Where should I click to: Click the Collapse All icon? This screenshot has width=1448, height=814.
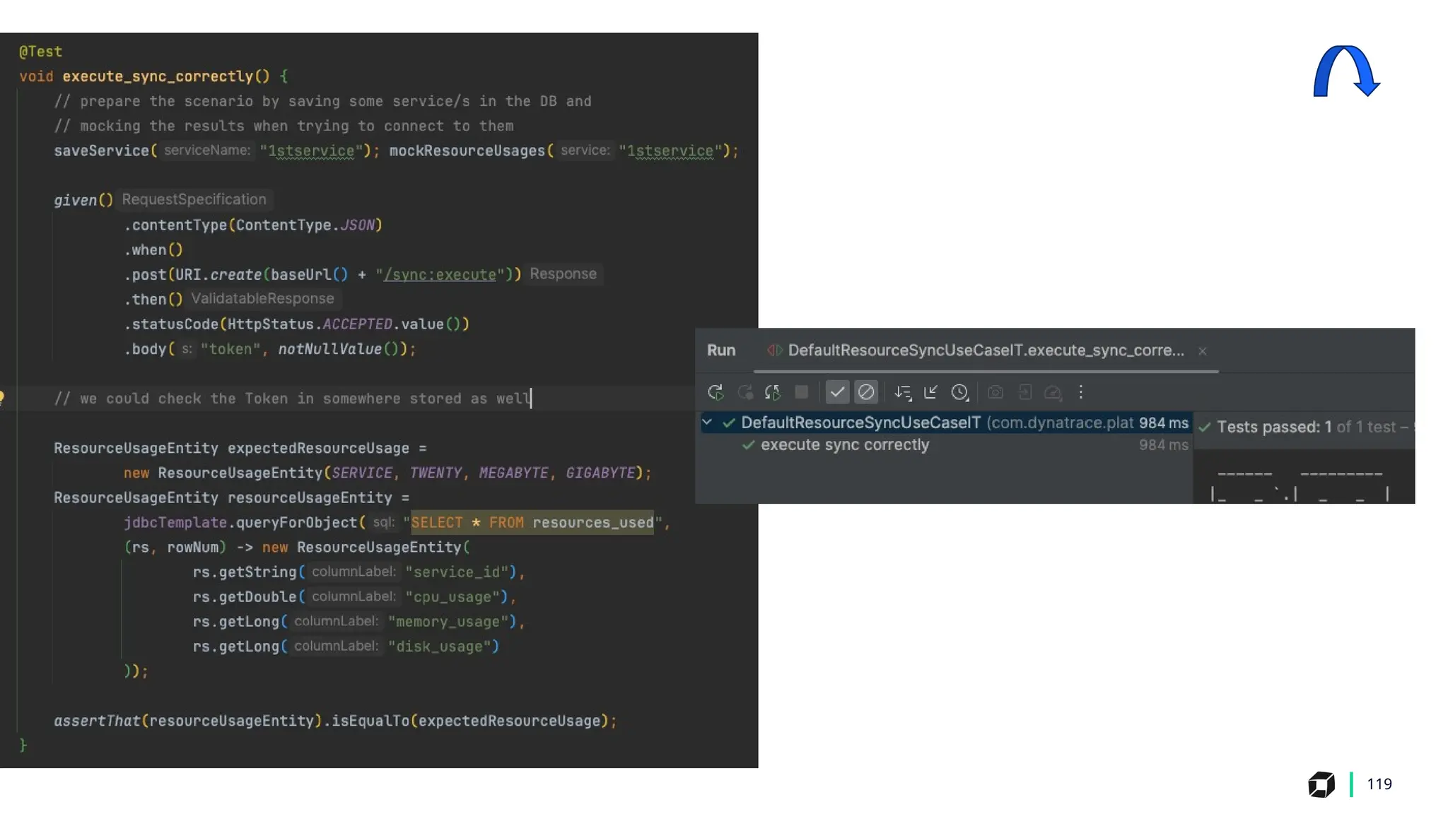pyautogui.click(x=930, y=392)
